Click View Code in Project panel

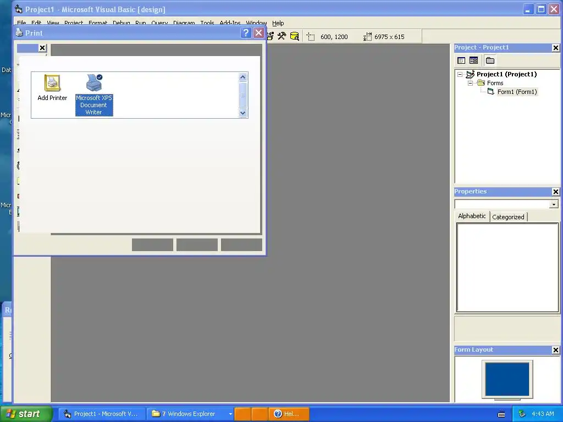[x=461, y=60]
